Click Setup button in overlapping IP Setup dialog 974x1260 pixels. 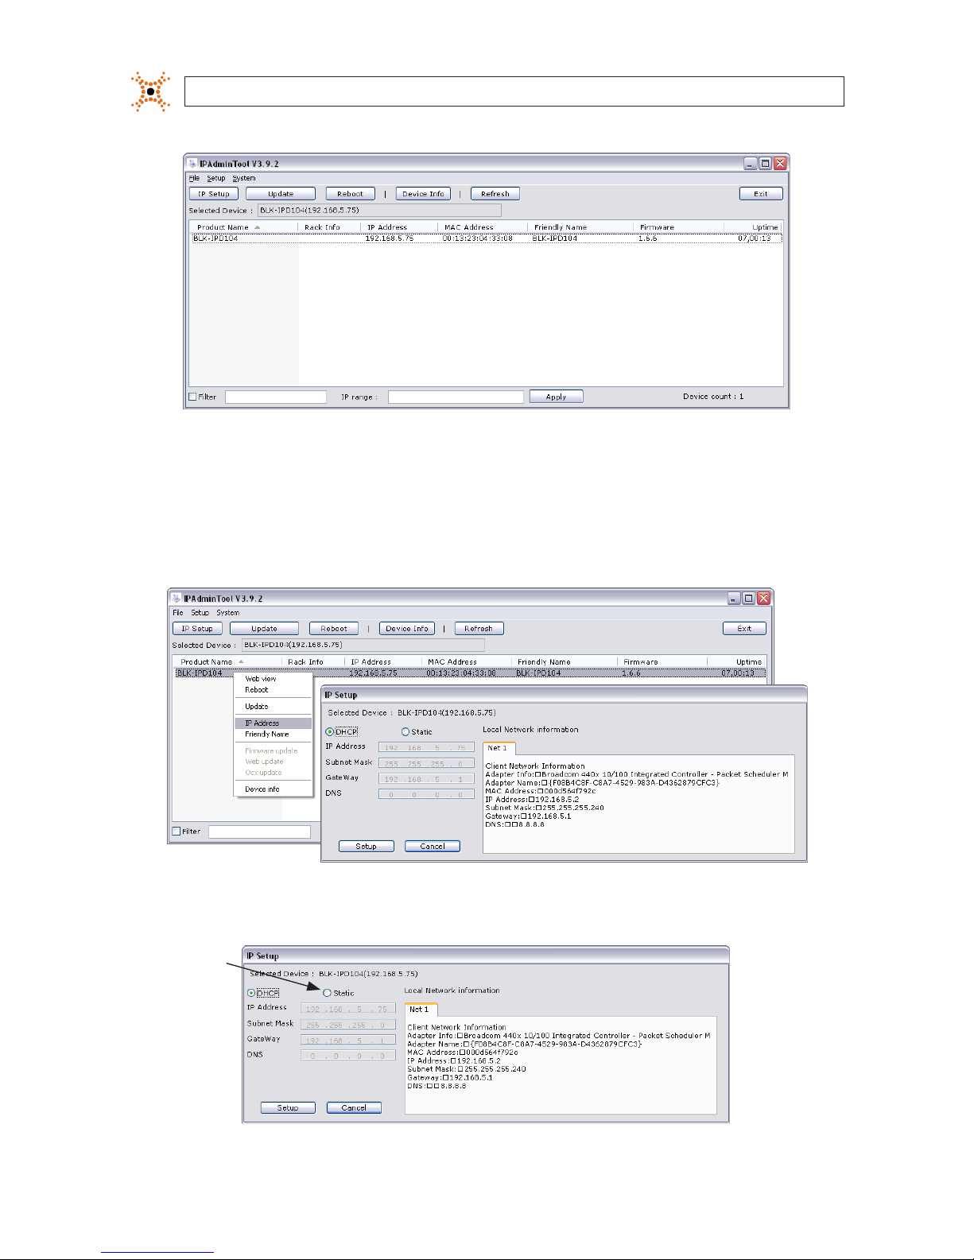click(367, 847)
